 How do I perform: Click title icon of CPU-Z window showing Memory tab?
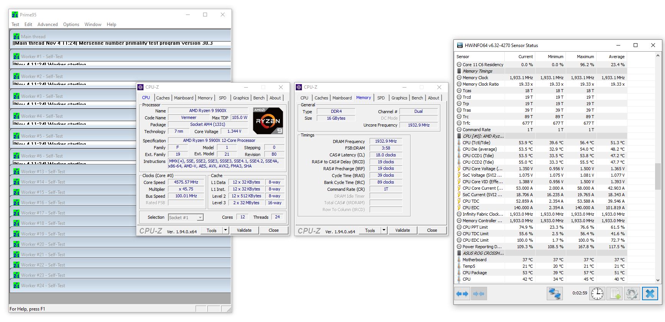click(x=299, y=87)
